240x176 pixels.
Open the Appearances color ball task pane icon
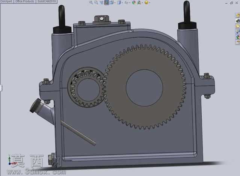238,37
